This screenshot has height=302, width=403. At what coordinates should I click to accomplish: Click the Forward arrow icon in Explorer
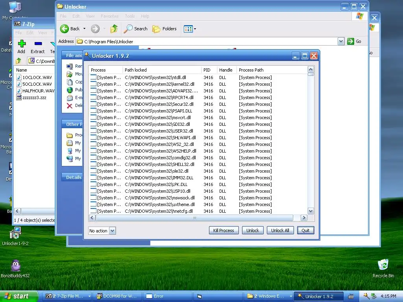click(x=95, y=29)
